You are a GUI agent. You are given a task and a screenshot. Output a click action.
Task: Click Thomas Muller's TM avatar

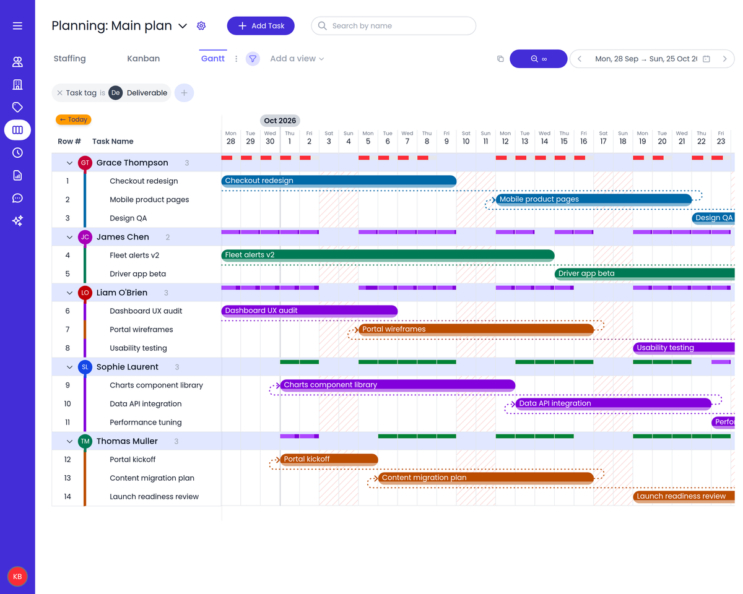point(85,441)
